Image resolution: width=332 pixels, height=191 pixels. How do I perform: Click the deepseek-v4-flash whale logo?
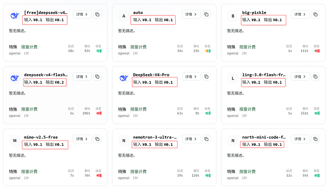pyautogui.click(x=14, y=78)
